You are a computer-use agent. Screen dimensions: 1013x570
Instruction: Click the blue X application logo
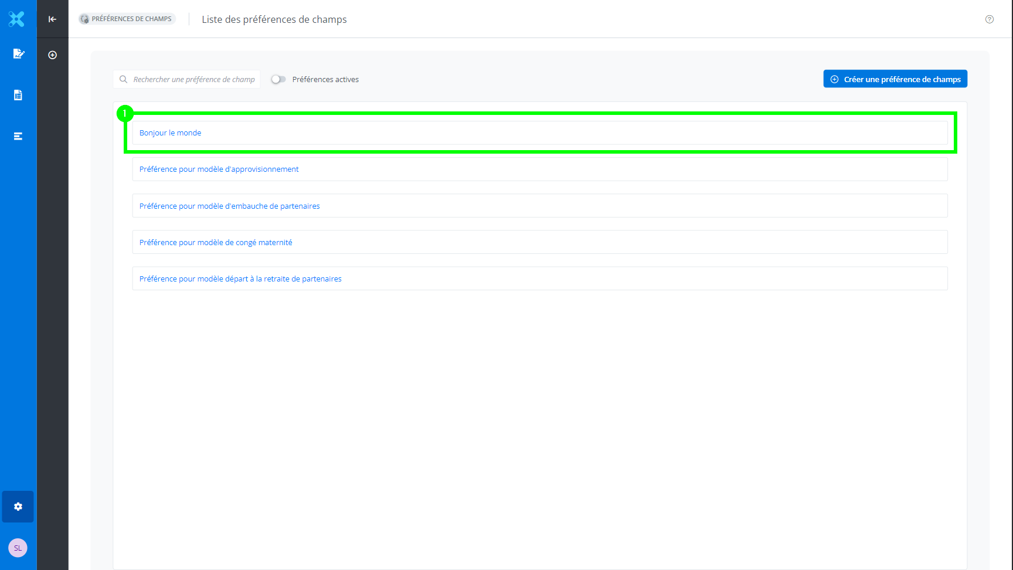[17, 19]
